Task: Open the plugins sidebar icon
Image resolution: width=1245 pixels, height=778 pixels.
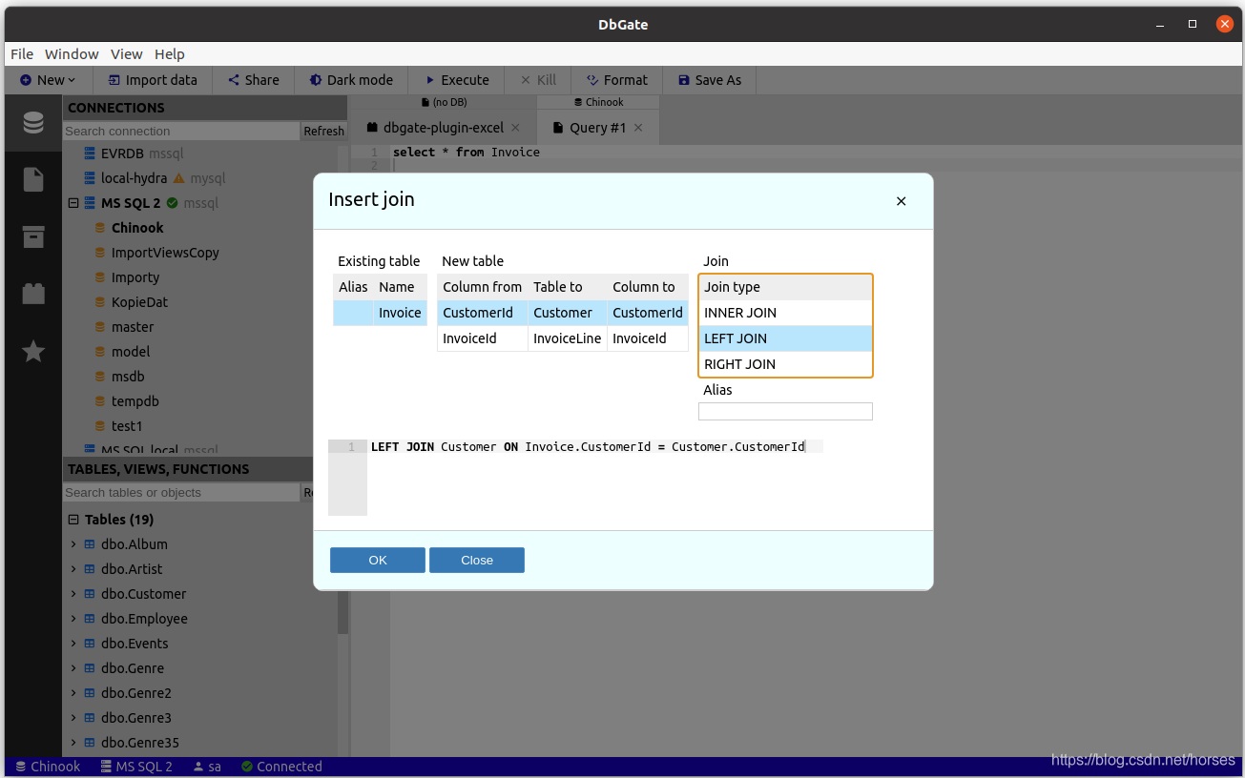Action: click(33, 294)
